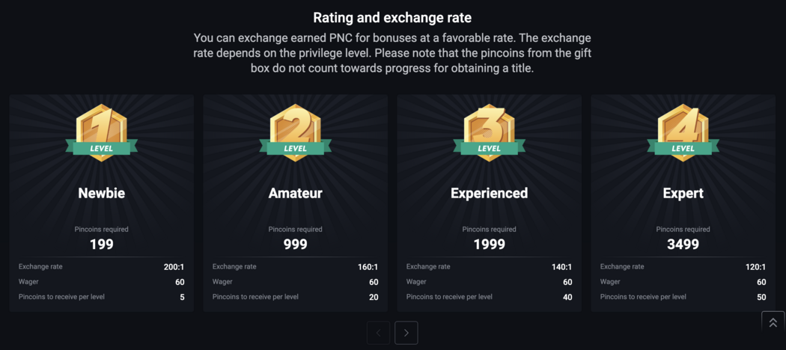Go to next level cards arrow

coord(406,333)
